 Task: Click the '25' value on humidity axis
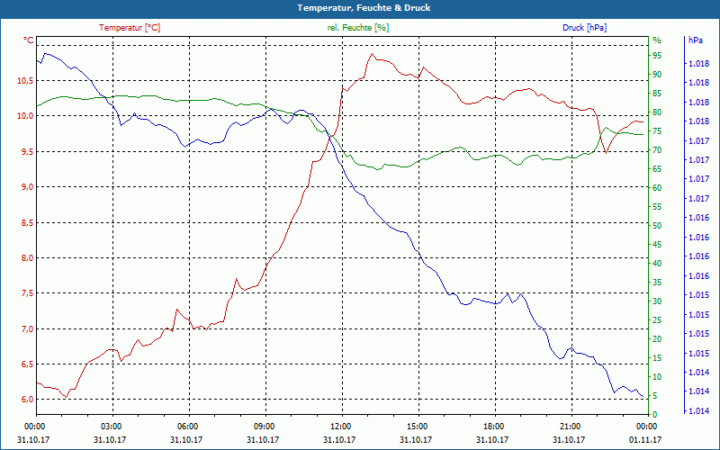click(x=657, y=320)
